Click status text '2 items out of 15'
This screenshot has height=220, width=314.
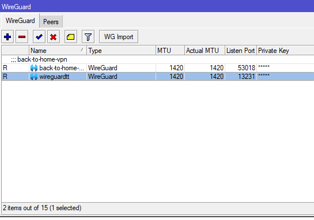pyautogui.click(x=25, y=208)
